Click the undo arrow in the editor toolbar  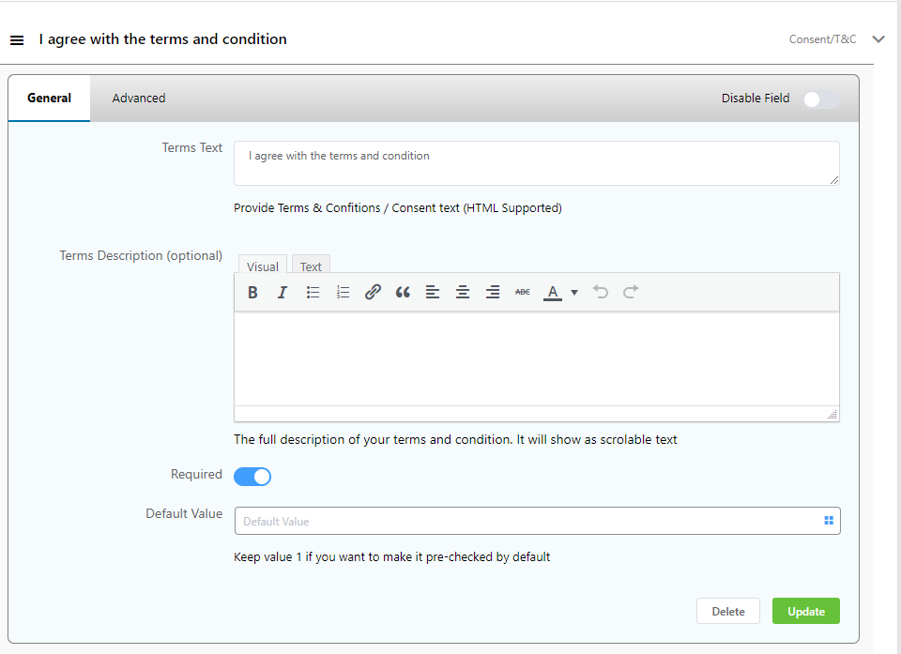coord(601,293)
